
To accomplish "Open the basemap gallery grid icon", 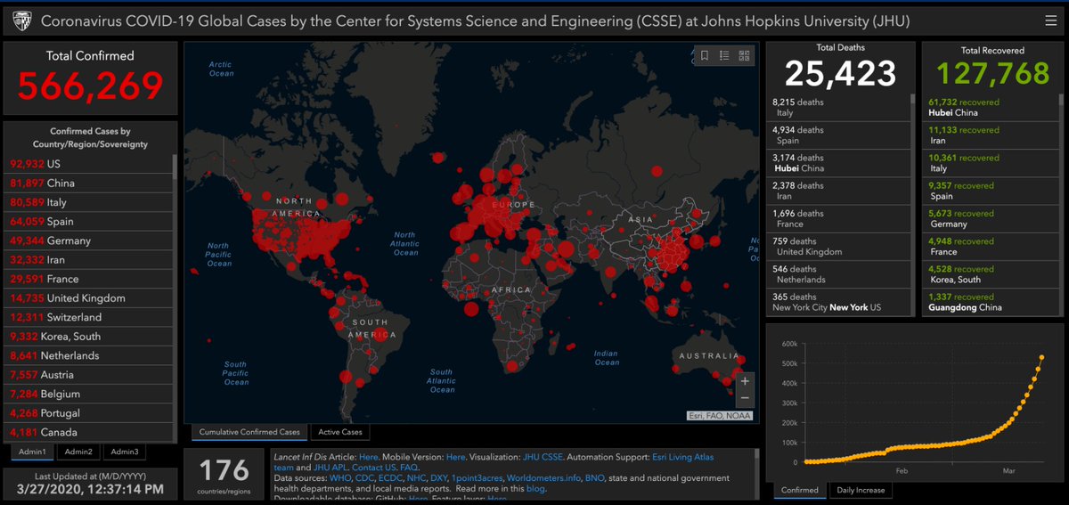I will pos(744,55).
